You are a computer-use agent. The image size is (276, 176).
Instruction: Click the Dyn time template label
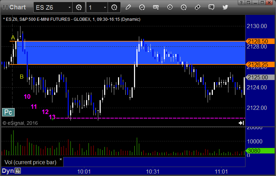point(8,171)
